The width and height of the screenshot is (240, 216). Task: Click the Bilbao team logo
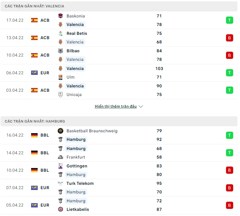coord(60,51)
